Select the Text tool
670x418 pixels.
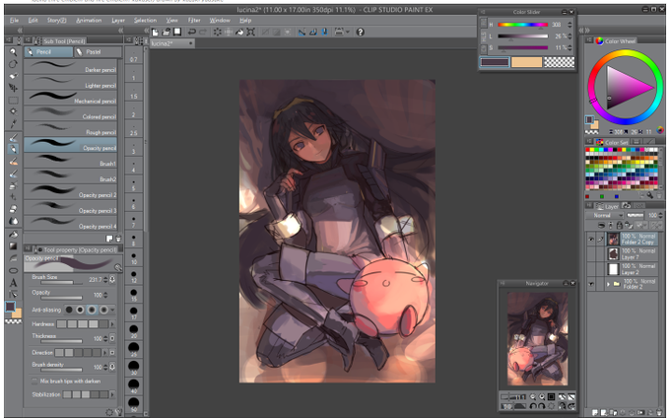coord(13,283)
